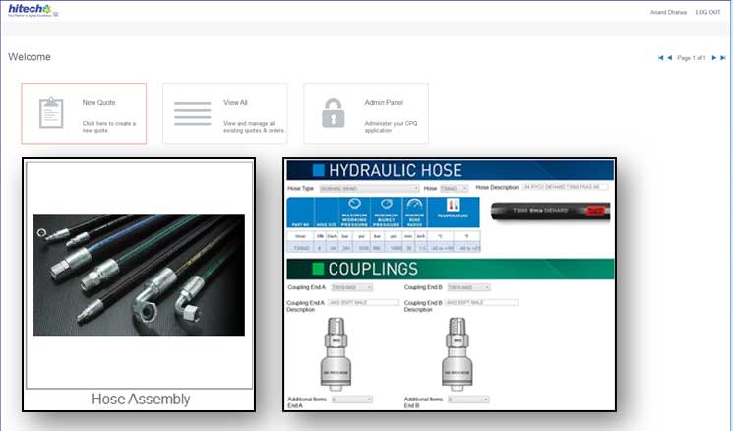Click the temperature thermometer icon
This screenshot has width=733, height=431.
[454, 205]
